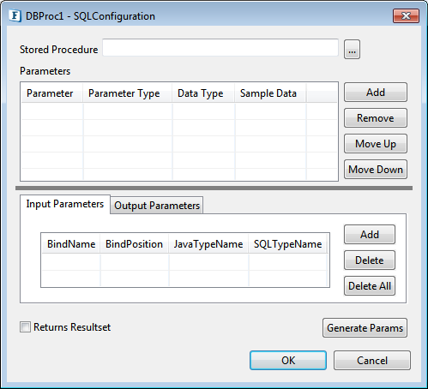Click the Fiorano app icon in title bar

pyautogui.click(x=15, y=15)
